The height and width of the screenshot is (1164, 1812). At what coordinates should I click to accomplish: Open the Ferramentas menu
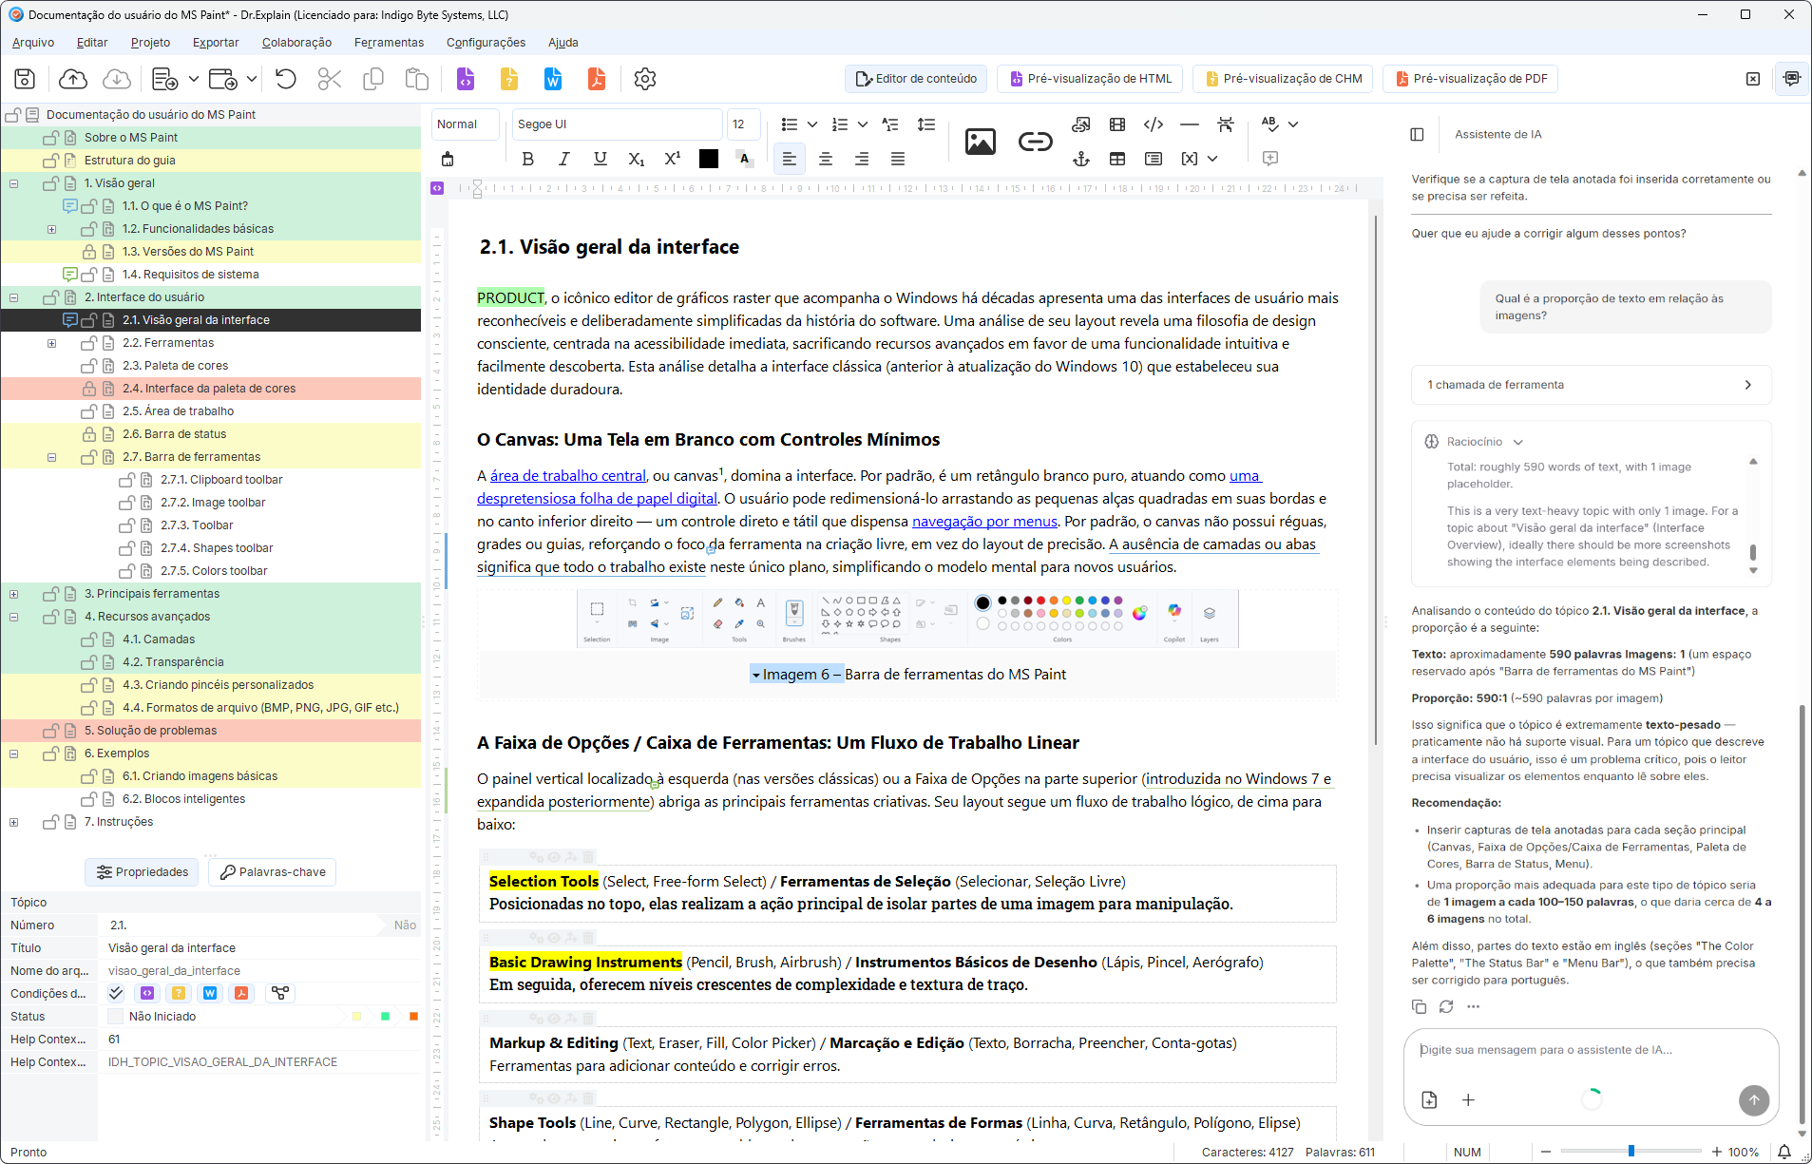[390, 43]
